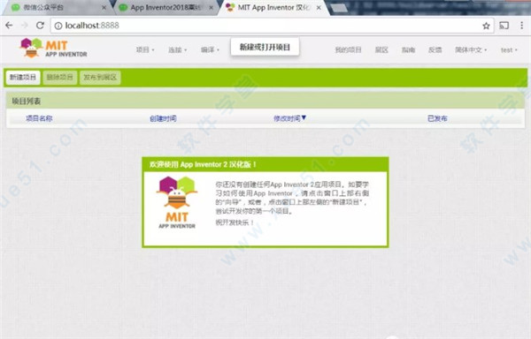Open 展区 gallery in the top menu
This screenshot has width=531, height=339.
pyautogui.click(x=381, y=50)
